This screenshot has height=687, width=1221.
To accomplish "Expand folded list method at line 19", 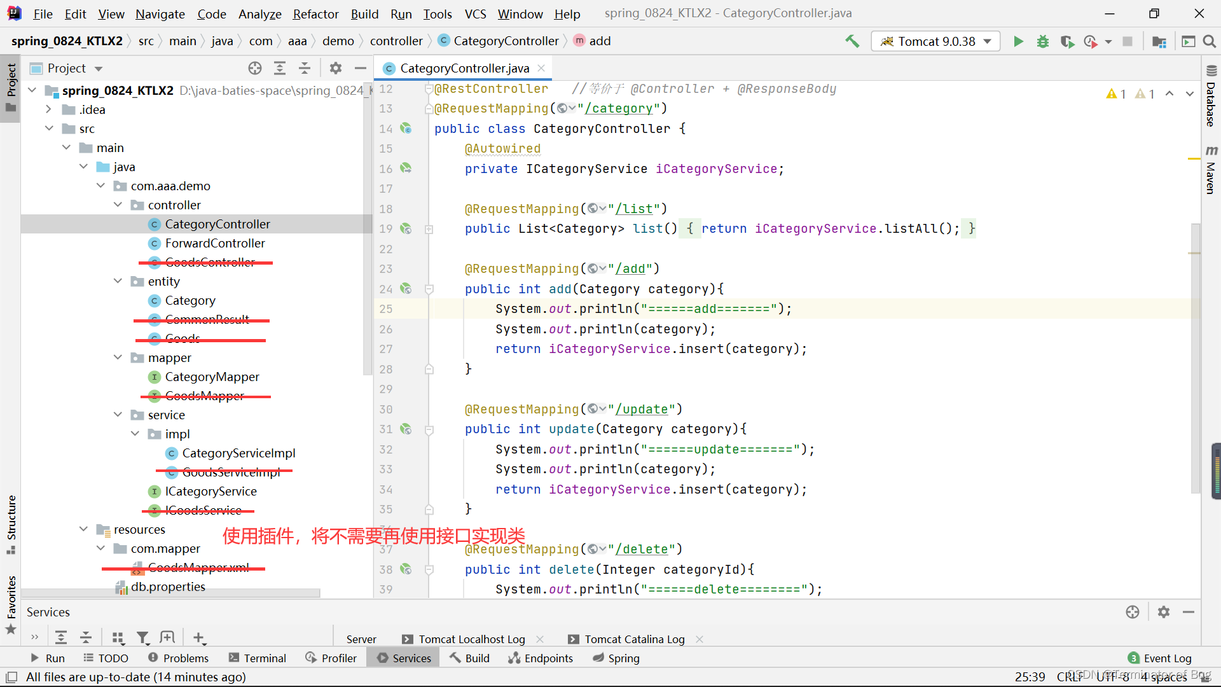I will click(429, 229).
